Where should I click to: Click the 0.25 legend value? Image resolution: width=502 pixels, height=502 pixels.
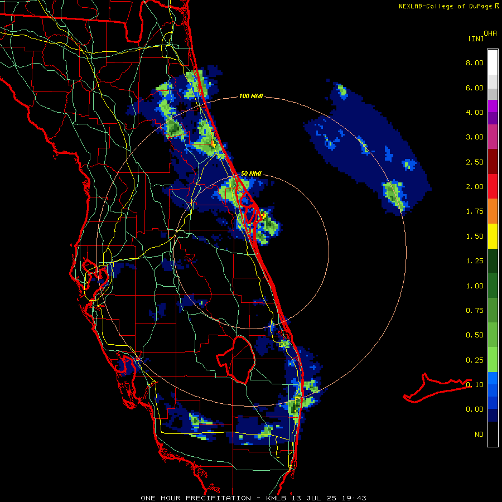click(x=475, y=360)
